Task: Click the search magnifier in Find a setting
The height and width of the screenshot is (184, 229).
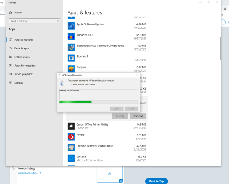Action: pos(58,21)
